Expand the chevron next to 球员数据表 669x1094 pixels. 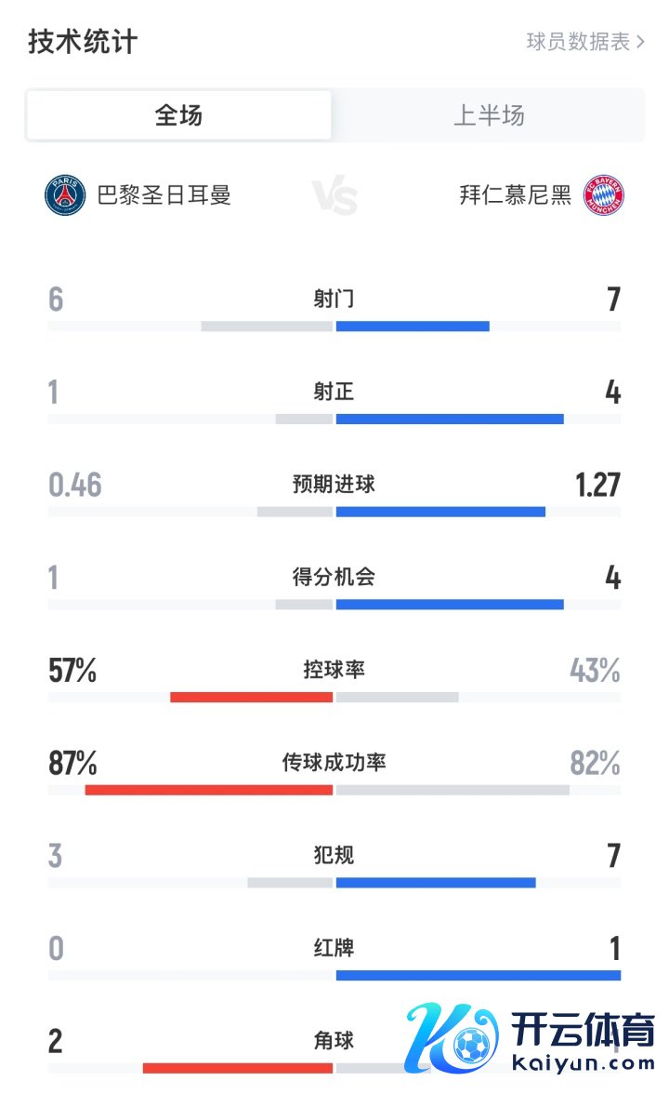640,42
